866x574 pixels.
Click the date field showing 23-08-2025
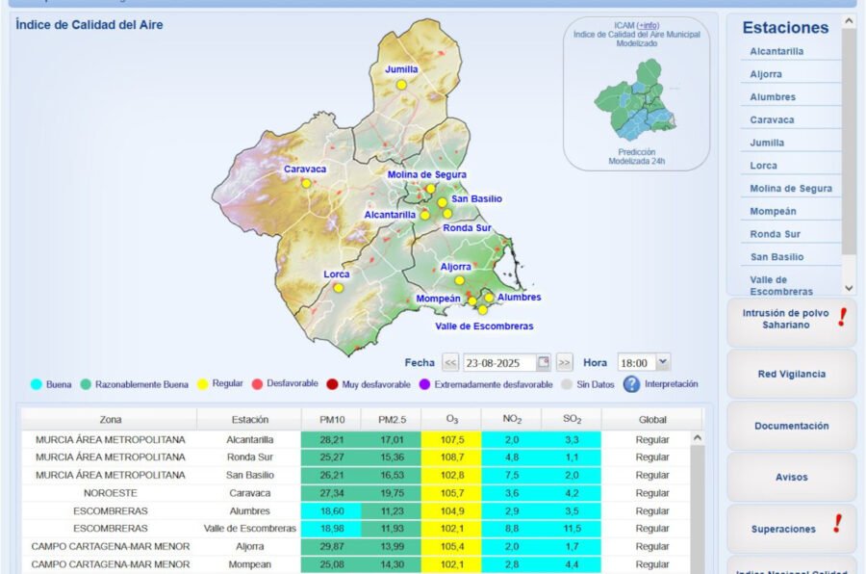pos(497,363)
